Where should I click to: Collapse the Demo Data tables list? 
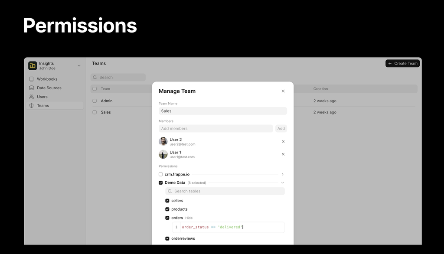pyautogui.click(x=283, y=183)
